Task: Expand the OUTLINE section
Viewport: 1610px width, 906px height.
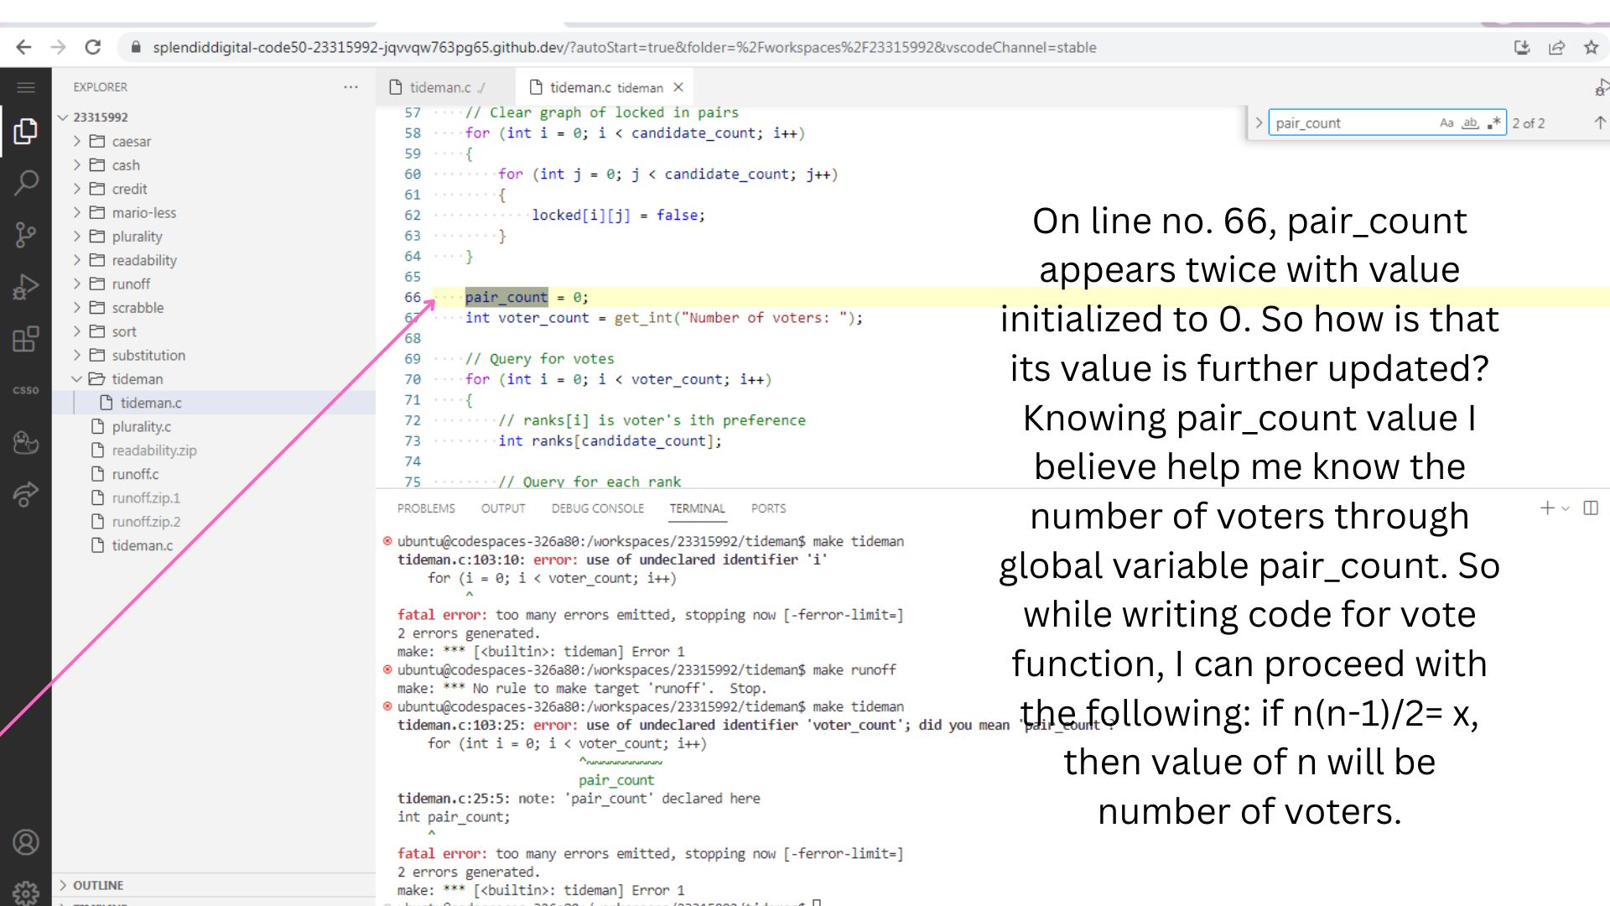Action: 63,885
